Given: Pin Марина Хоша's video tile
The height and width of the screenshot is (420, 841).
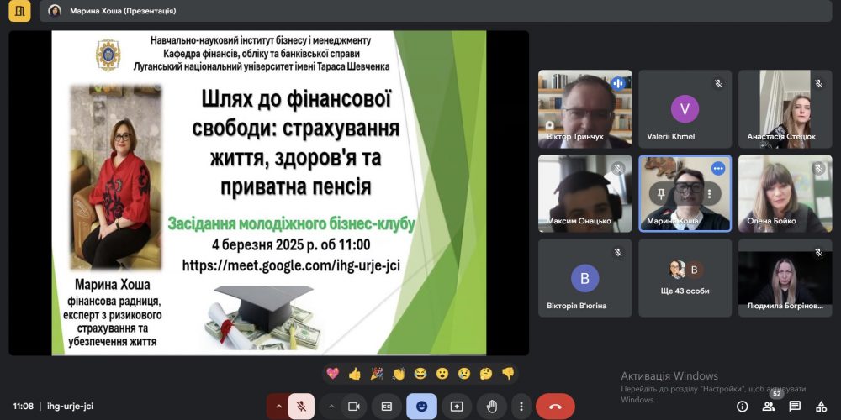Looking at the screenshot, I should tap(661, 193).
